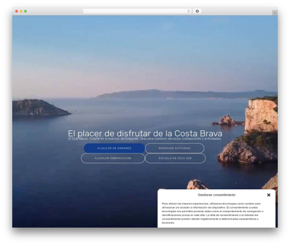This screenshot has height=245, width=290.
Task: Click the 'Gestionar consentimiento' dialog title
Action: coord(216,195)
